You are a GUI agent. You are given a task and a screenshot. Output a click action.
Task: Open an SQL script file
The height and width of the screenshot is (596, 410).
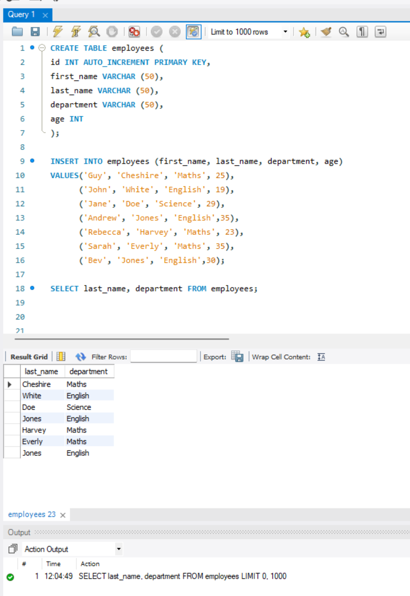[17, 31]
